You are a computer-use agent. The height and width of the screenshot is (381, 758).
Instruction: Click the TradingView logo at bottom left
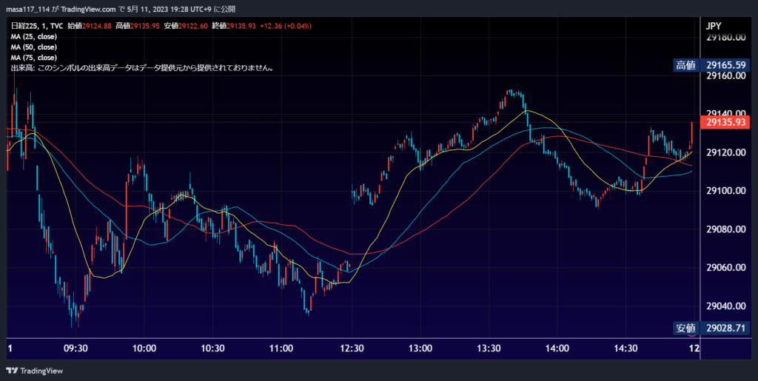(34, 371)
